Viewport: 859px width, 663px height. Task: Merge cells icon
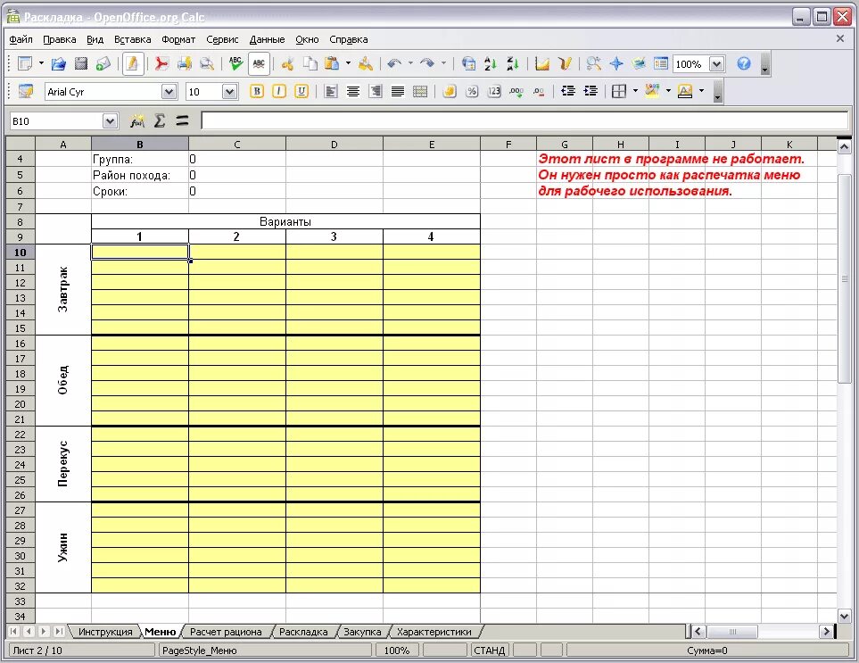click(420, 91)
